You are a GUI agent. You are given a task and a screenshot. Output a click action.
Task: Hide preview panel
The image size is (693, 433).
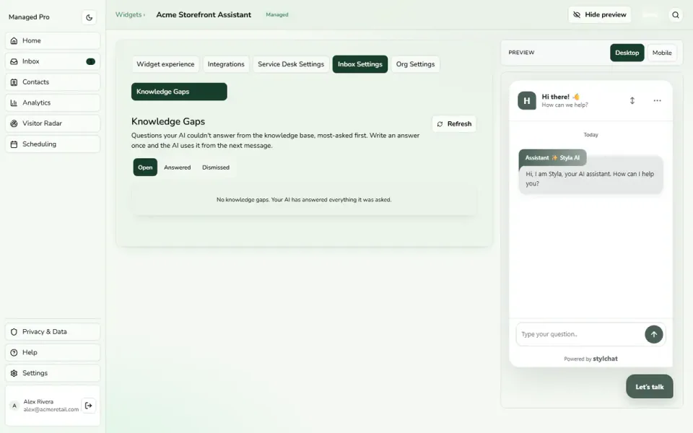[599, 14]
